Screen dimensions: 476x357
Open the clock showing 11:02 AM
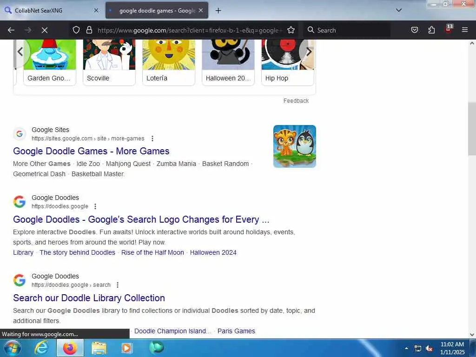tap(452, 348)
